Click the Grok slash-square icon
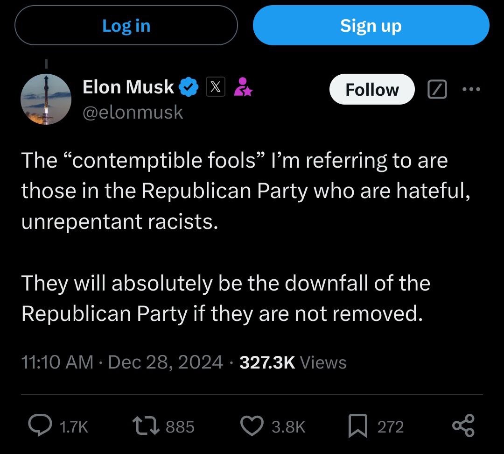 tap(437, 89)
